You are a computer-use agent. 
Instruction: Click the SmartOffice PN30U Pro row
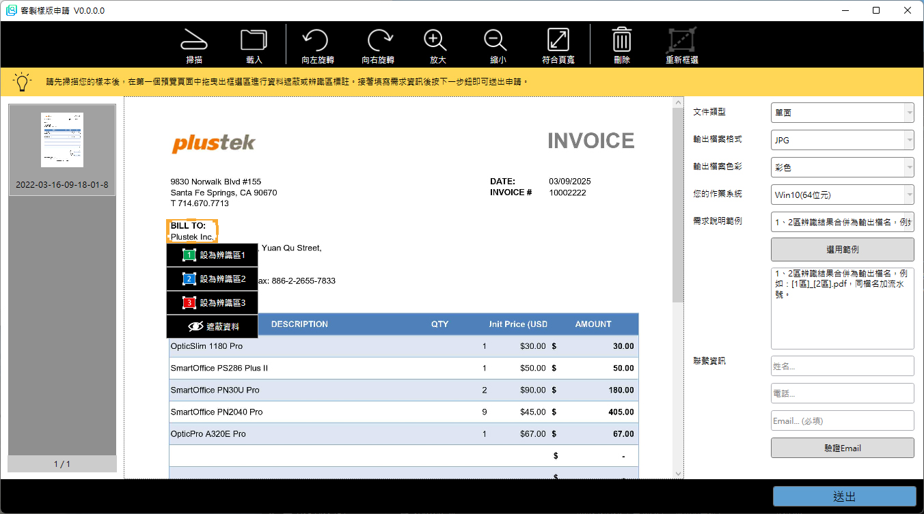tap(404, 390)
